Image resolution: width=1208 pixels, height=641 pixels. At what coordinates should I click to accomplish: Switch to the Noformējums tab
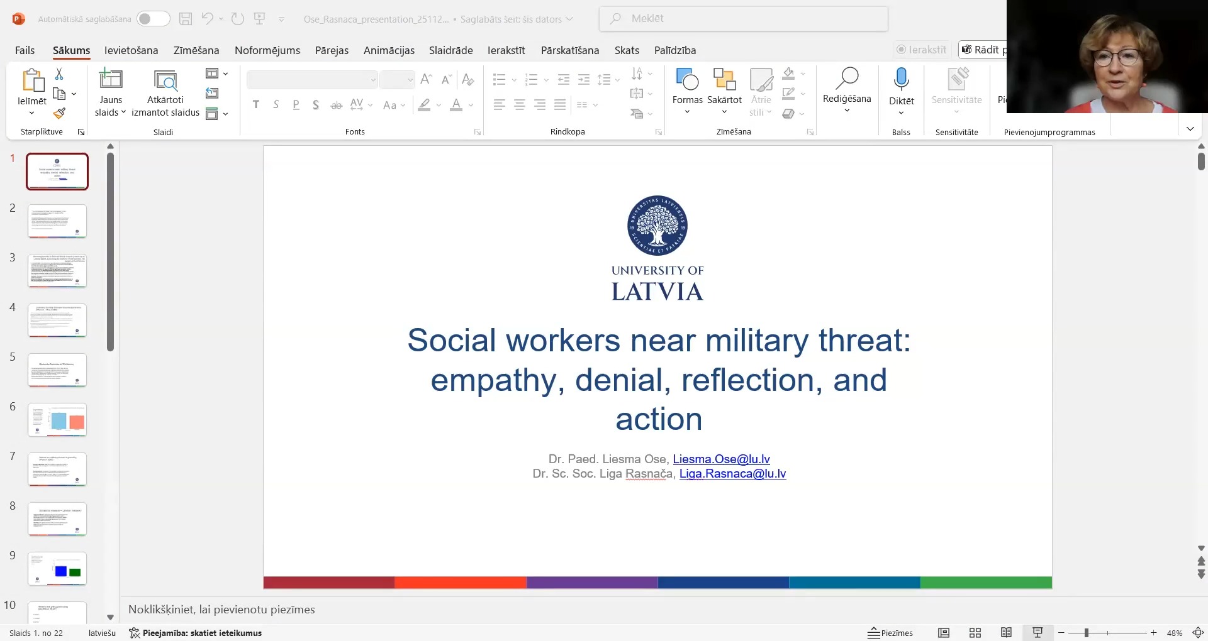[267, 50]
